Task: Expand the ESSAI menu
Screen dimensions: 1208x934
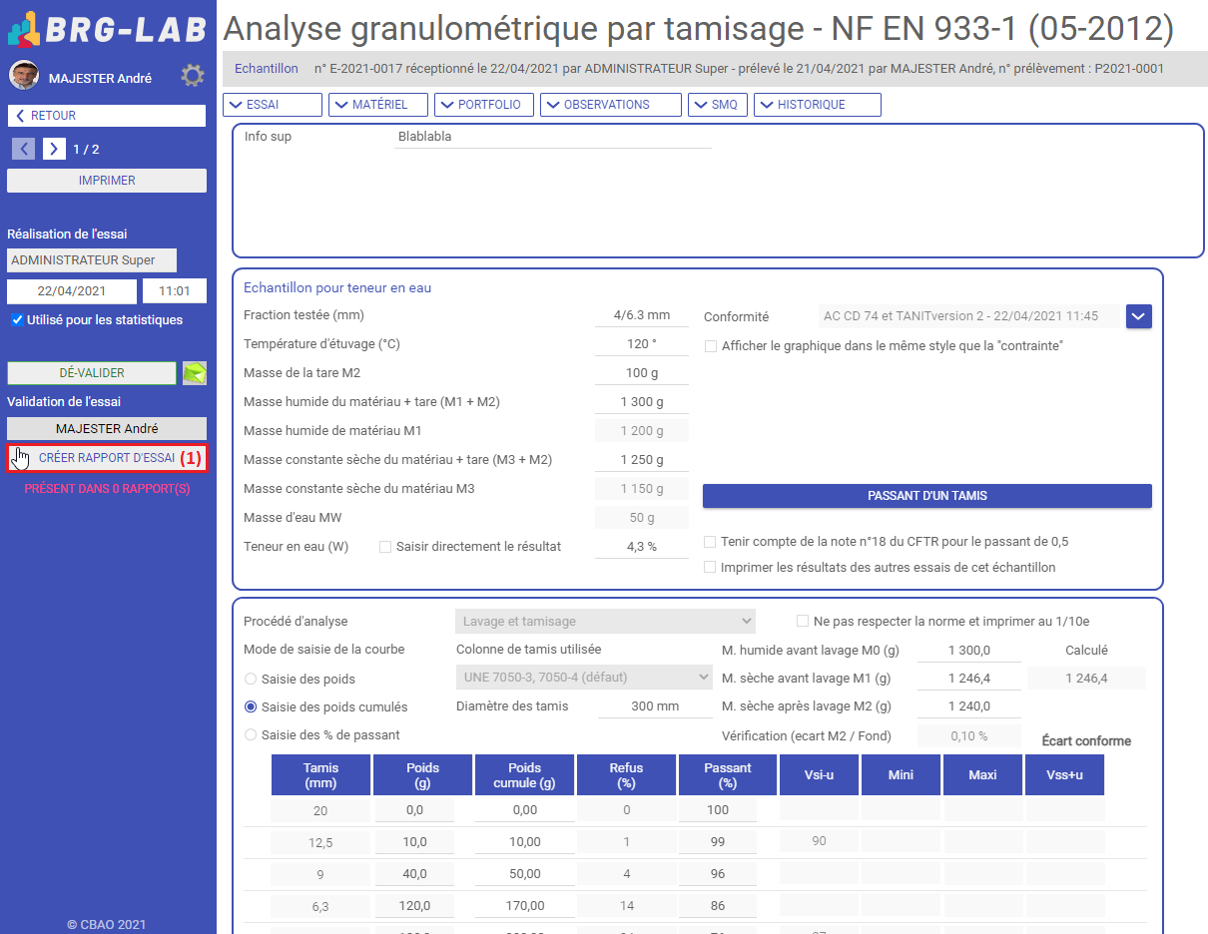Action: tap(273, 105)
